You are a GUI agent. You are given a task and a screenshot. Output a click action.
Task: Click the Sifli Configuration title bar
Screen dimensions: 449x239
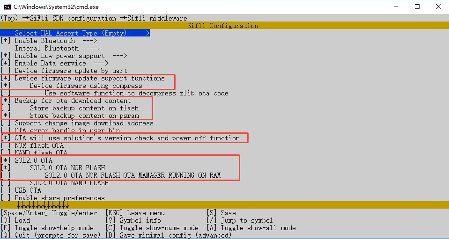[x=225, y=26]
